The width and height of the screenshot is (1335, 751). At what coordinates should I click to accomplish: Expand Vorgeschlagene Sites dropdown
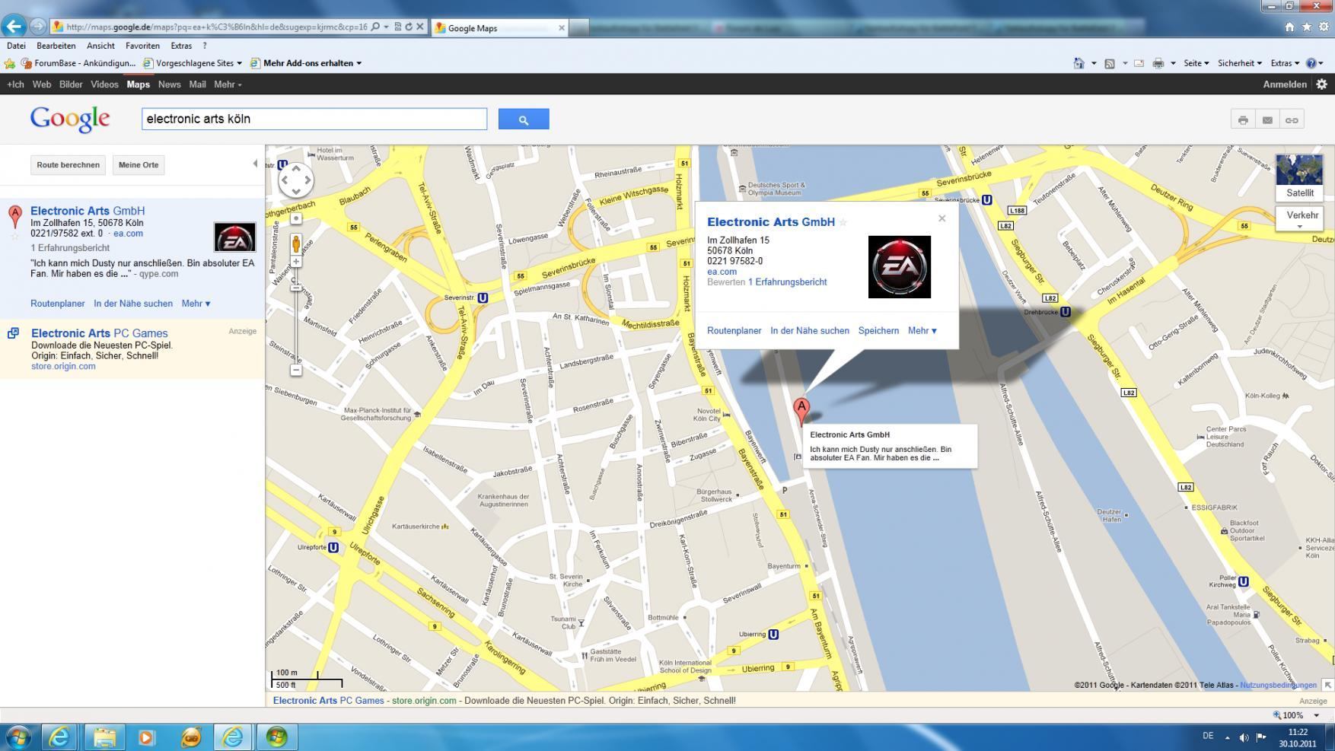239,63
